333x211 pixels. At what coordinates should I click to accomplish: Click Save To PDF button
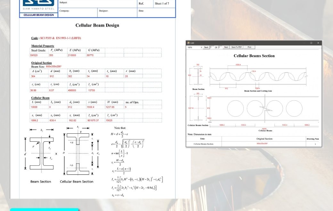coord(236,47)
